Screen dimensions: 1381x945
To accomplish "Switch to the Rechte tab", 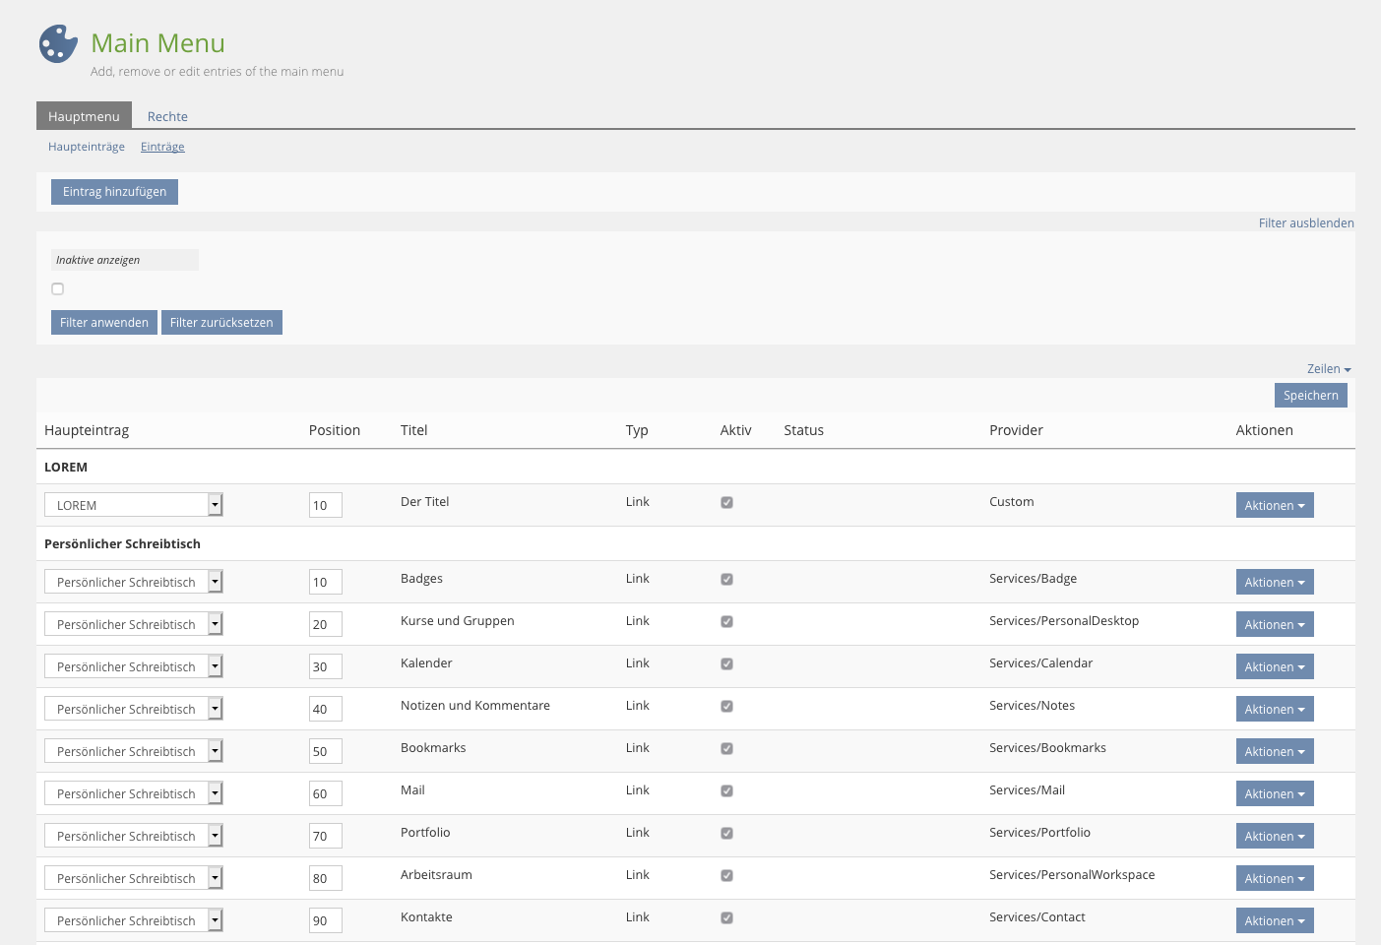I will (167, 116).
